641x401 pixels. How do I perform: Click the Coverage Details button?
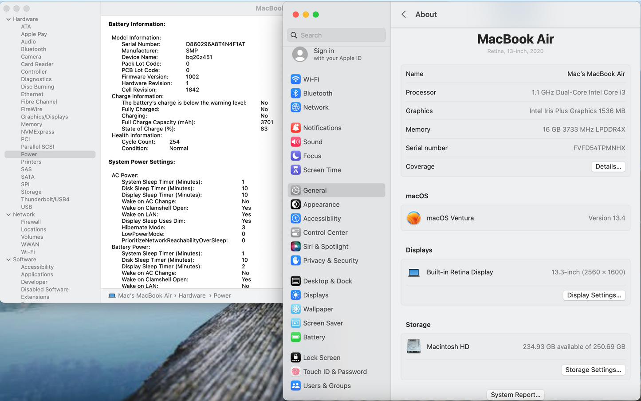pyautogui.click(x=608, y=166)
